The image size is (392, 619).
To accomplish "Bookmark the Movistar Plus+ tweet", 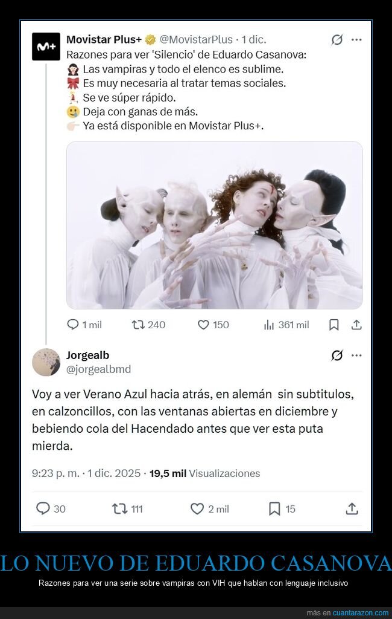I will (x=334, y=325).
